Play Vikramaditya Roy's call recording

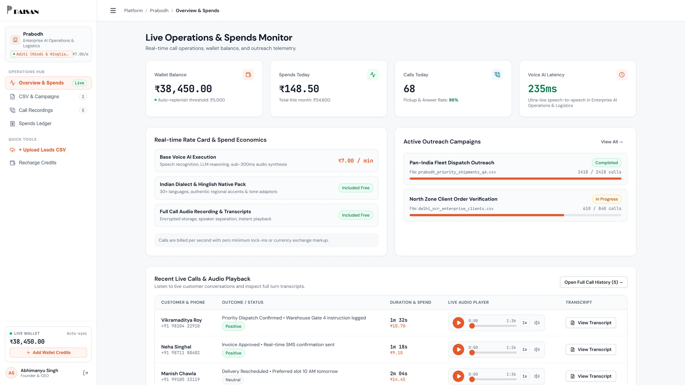(458, 323)
